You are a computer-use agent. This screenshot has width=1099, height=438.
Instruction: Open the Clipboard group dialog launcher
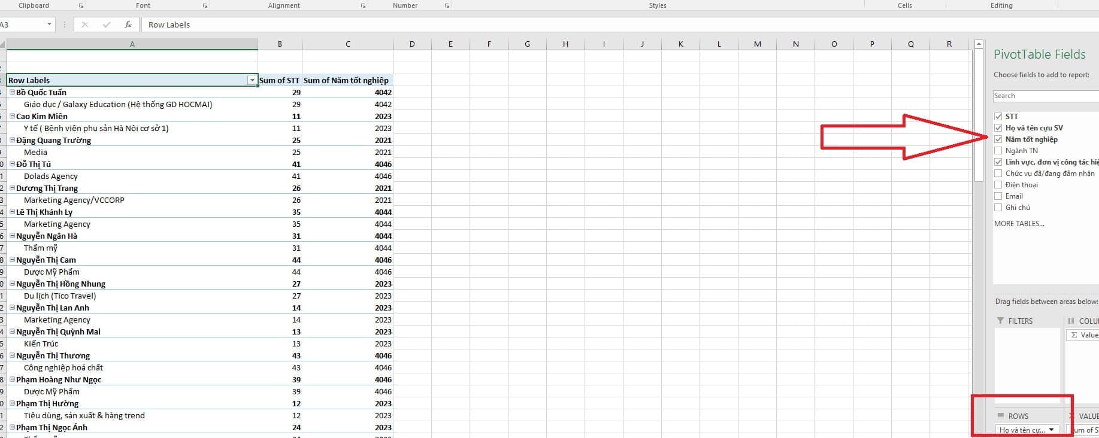(x=81, y=5)
